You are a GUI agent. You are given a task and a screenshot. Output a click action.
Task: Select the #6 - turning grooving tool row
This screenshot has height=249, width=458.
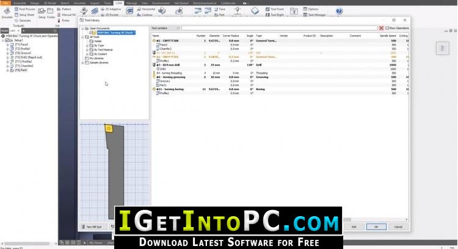(x=280, y=77)
